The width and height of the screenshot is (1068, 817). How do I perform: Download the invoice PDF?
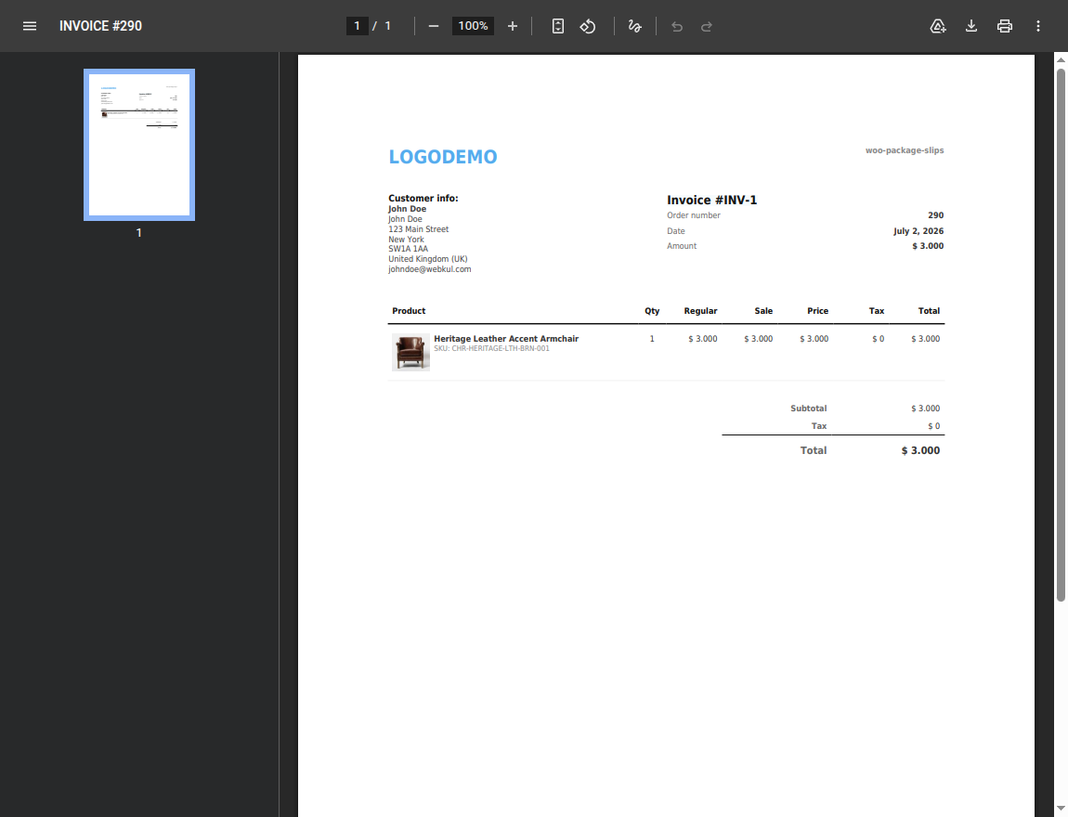point(971,26)
